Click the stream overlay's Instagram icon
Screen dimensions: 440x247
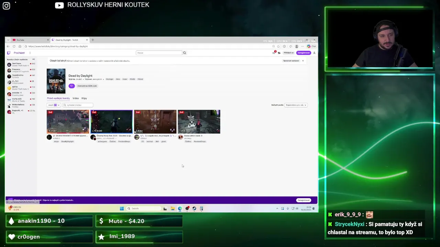point(6,5)
